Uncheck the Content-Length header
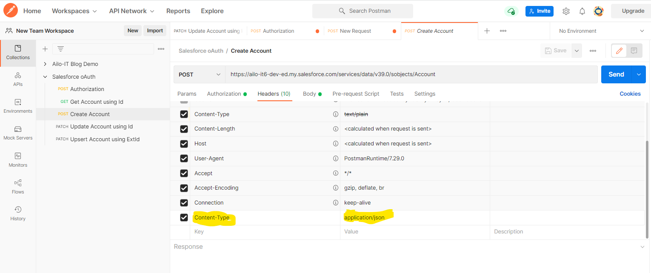The height and width of the screenshot is (273, 651). click(184, 129)
